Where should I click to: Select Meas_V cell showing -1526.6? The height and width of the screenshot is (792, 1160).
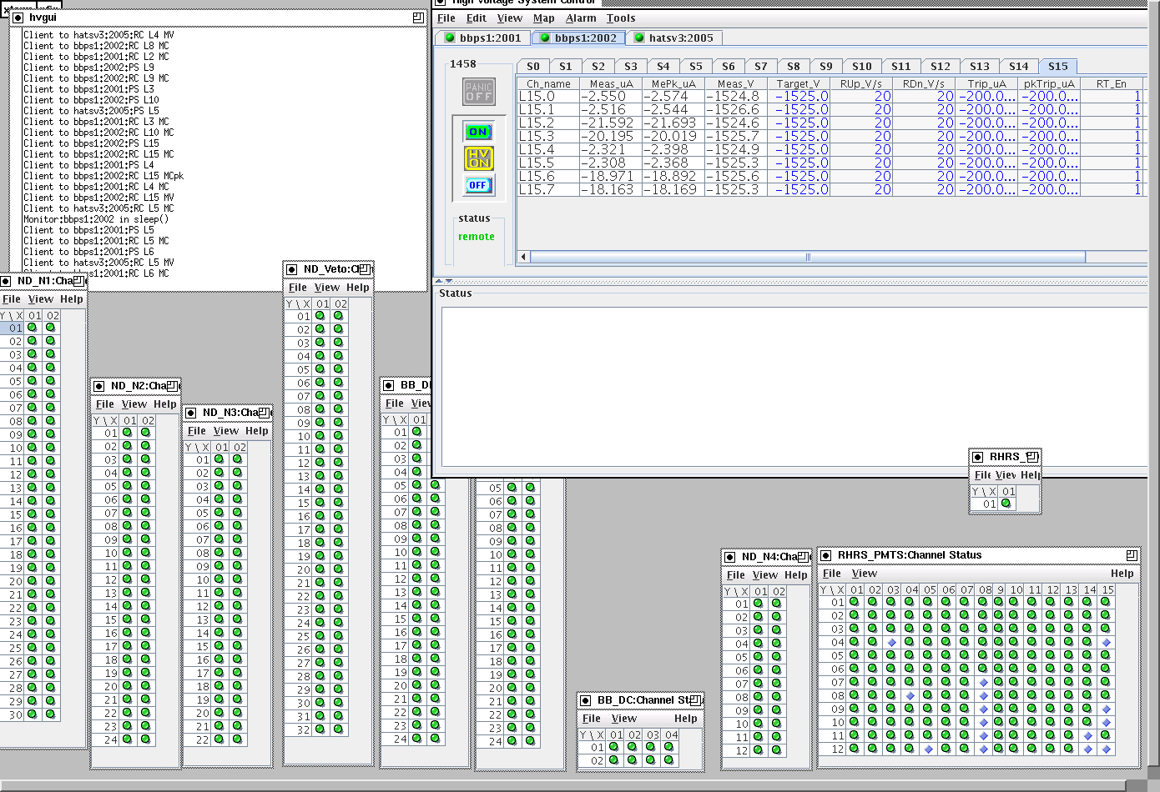pyautogui.click(x=735, y=110)
